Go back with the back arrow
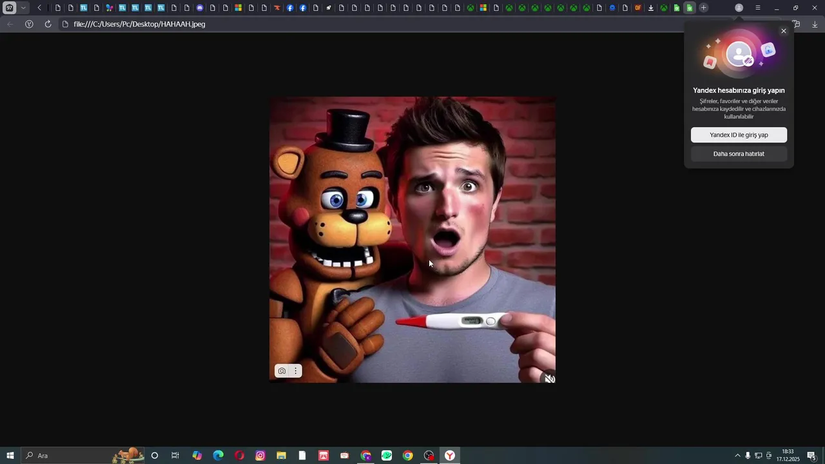 [x=10, y=24]
